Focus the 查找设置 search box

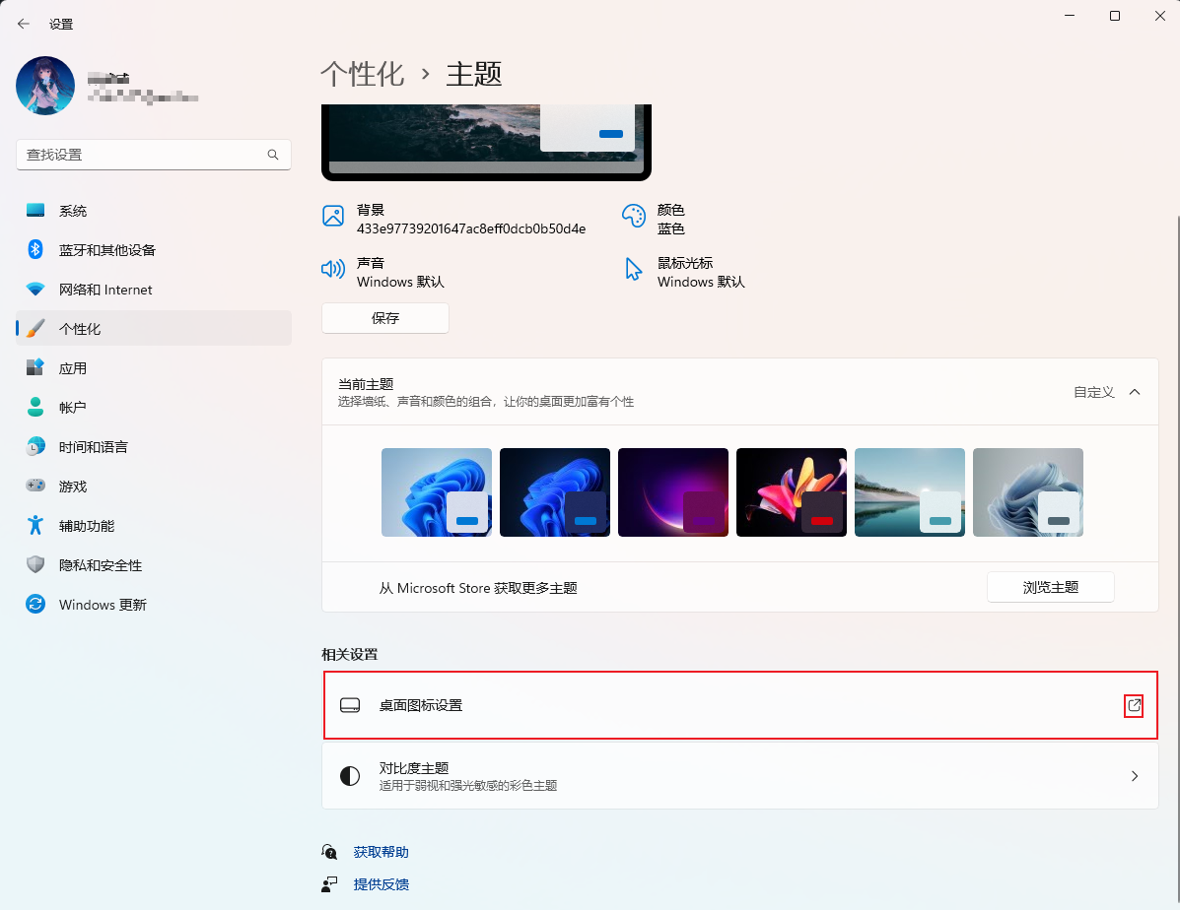154,155
